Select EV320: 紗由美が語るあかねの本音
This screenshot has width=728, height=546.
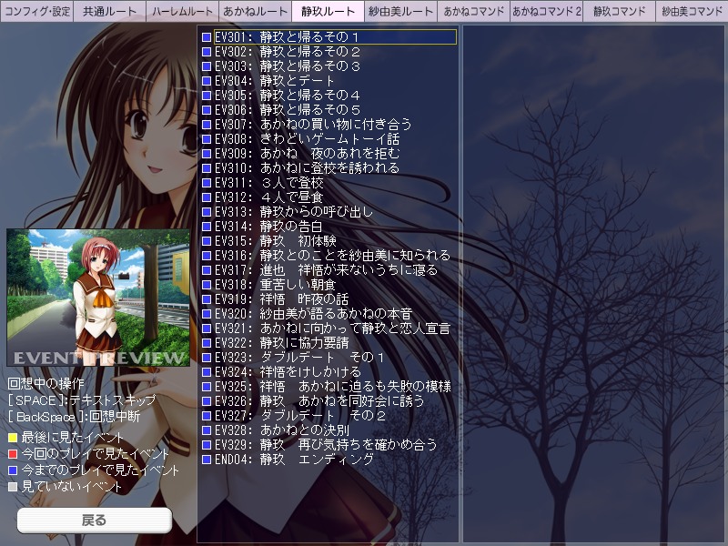point(313,314)
